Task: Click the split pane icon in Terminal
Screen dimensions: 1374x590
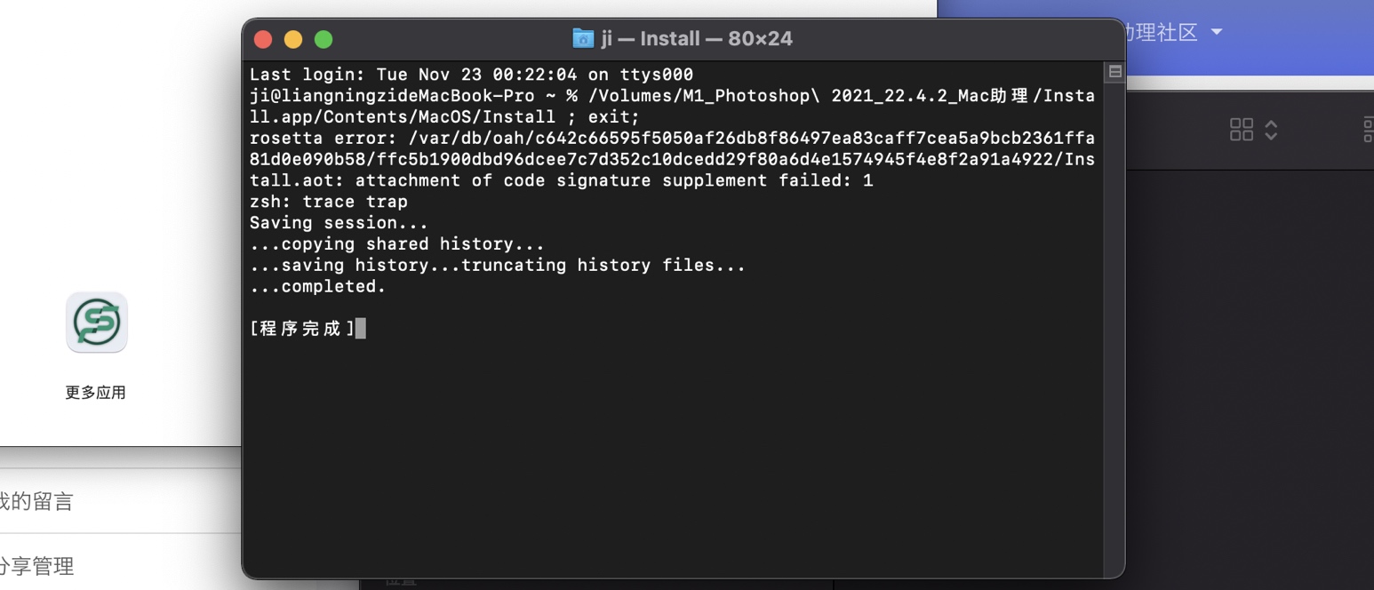Action: [1115, 72]
